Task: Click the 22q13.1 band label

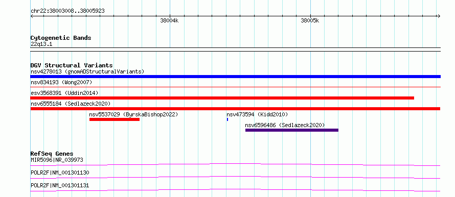Action: pos(41,44)
